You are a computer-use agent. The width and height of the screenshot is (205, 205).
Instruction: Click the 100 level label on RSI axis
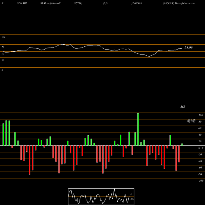pos(3,37)
